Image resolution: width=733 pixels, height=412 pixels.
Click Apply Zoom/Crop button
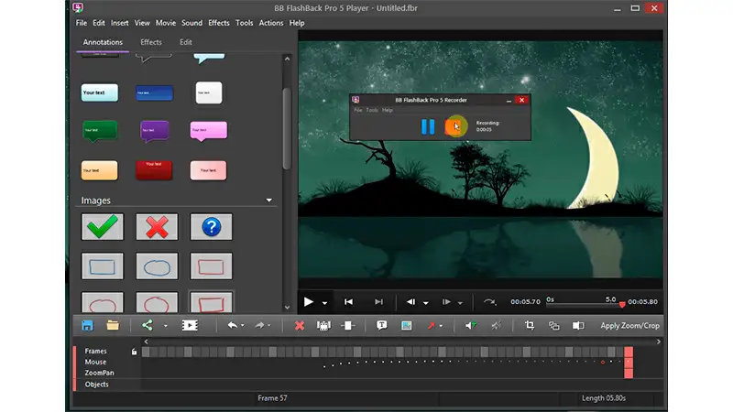629,325
